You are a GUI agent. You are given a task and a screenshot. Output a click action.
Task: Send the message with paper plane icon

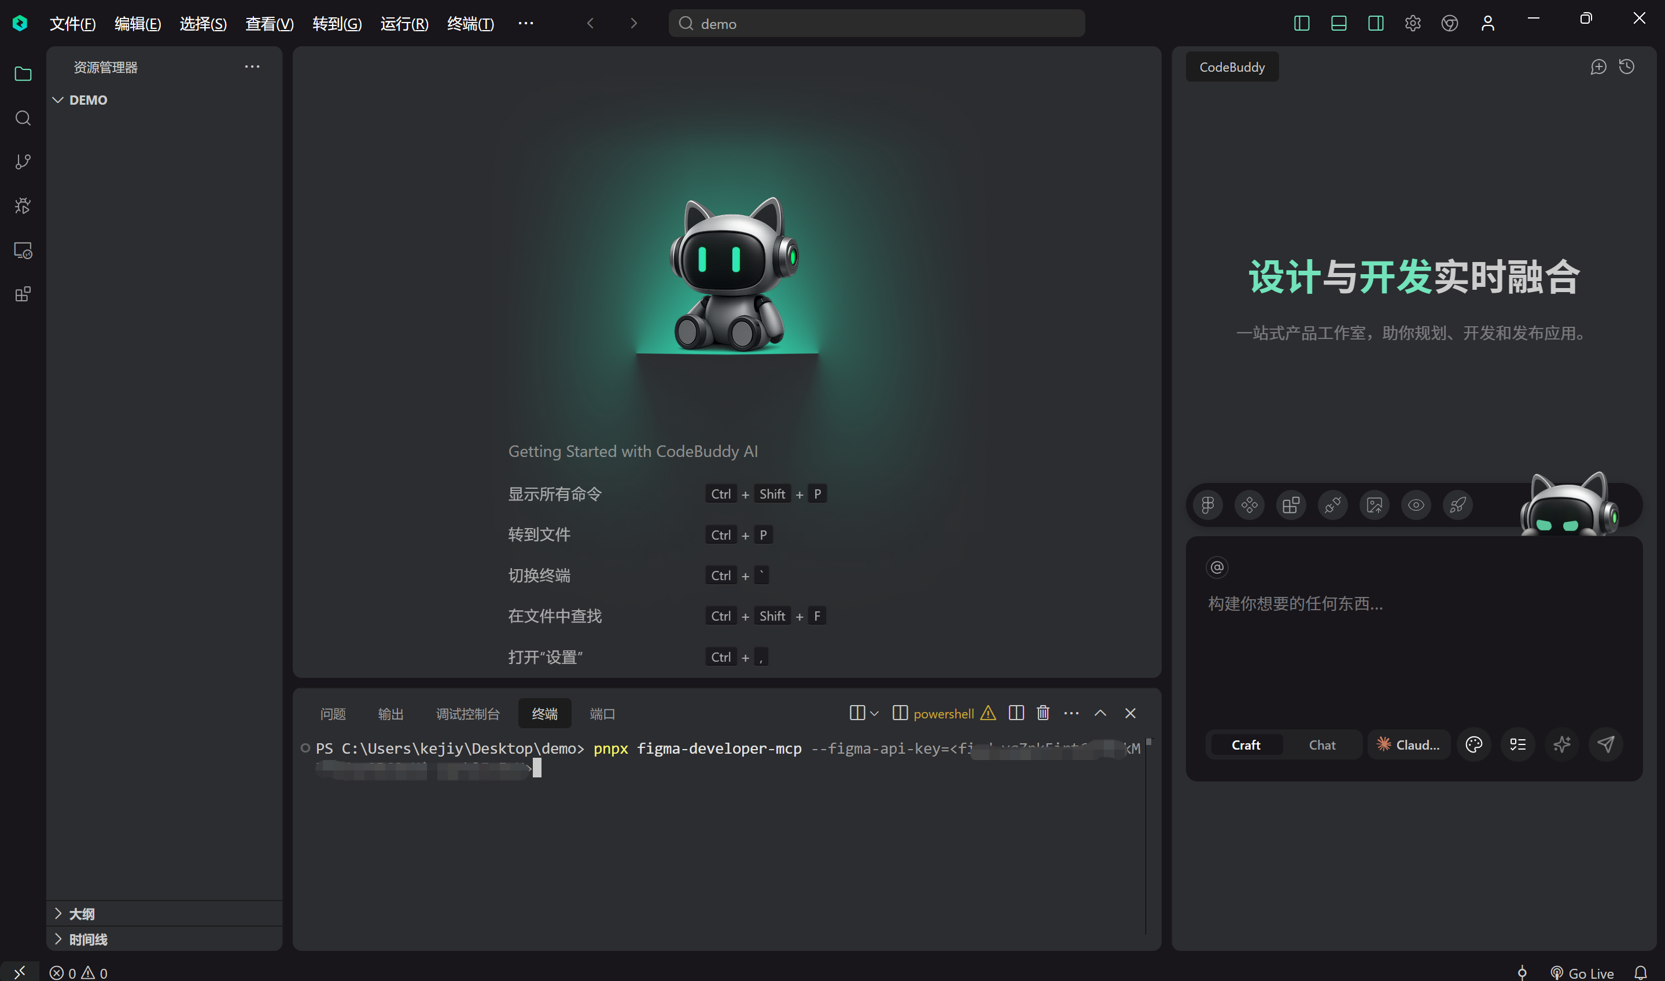pyautogui.click(x=1606, y=745)
